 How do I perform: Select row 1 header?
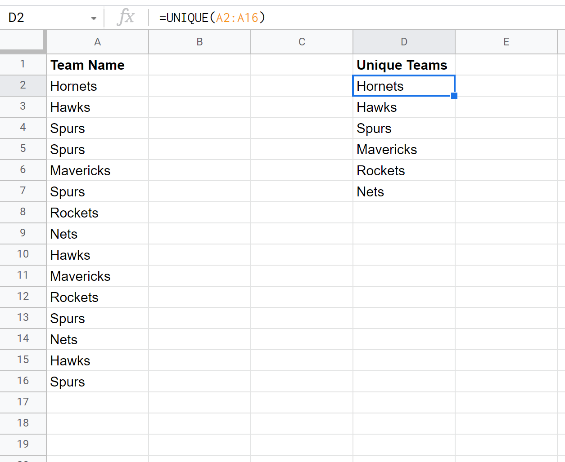pyautogui.click(x=23, y=64)
